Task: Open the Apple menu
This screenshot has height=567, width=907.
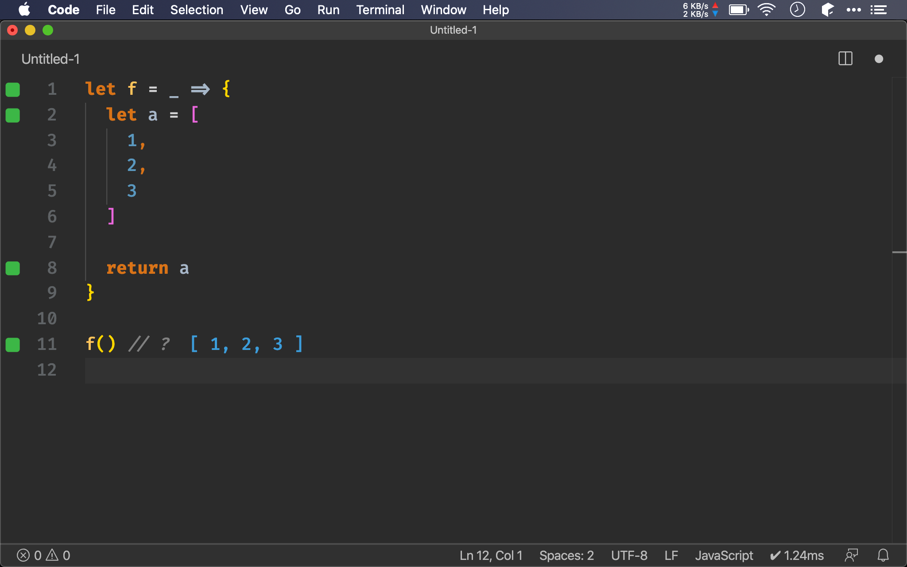Action: click(24, 9)
